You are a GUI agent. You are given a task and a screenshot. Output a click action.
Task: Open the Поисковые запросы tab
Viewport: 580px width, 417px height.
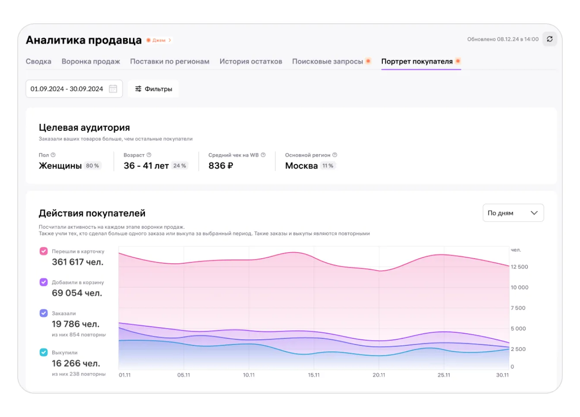(x=328, y=62)
